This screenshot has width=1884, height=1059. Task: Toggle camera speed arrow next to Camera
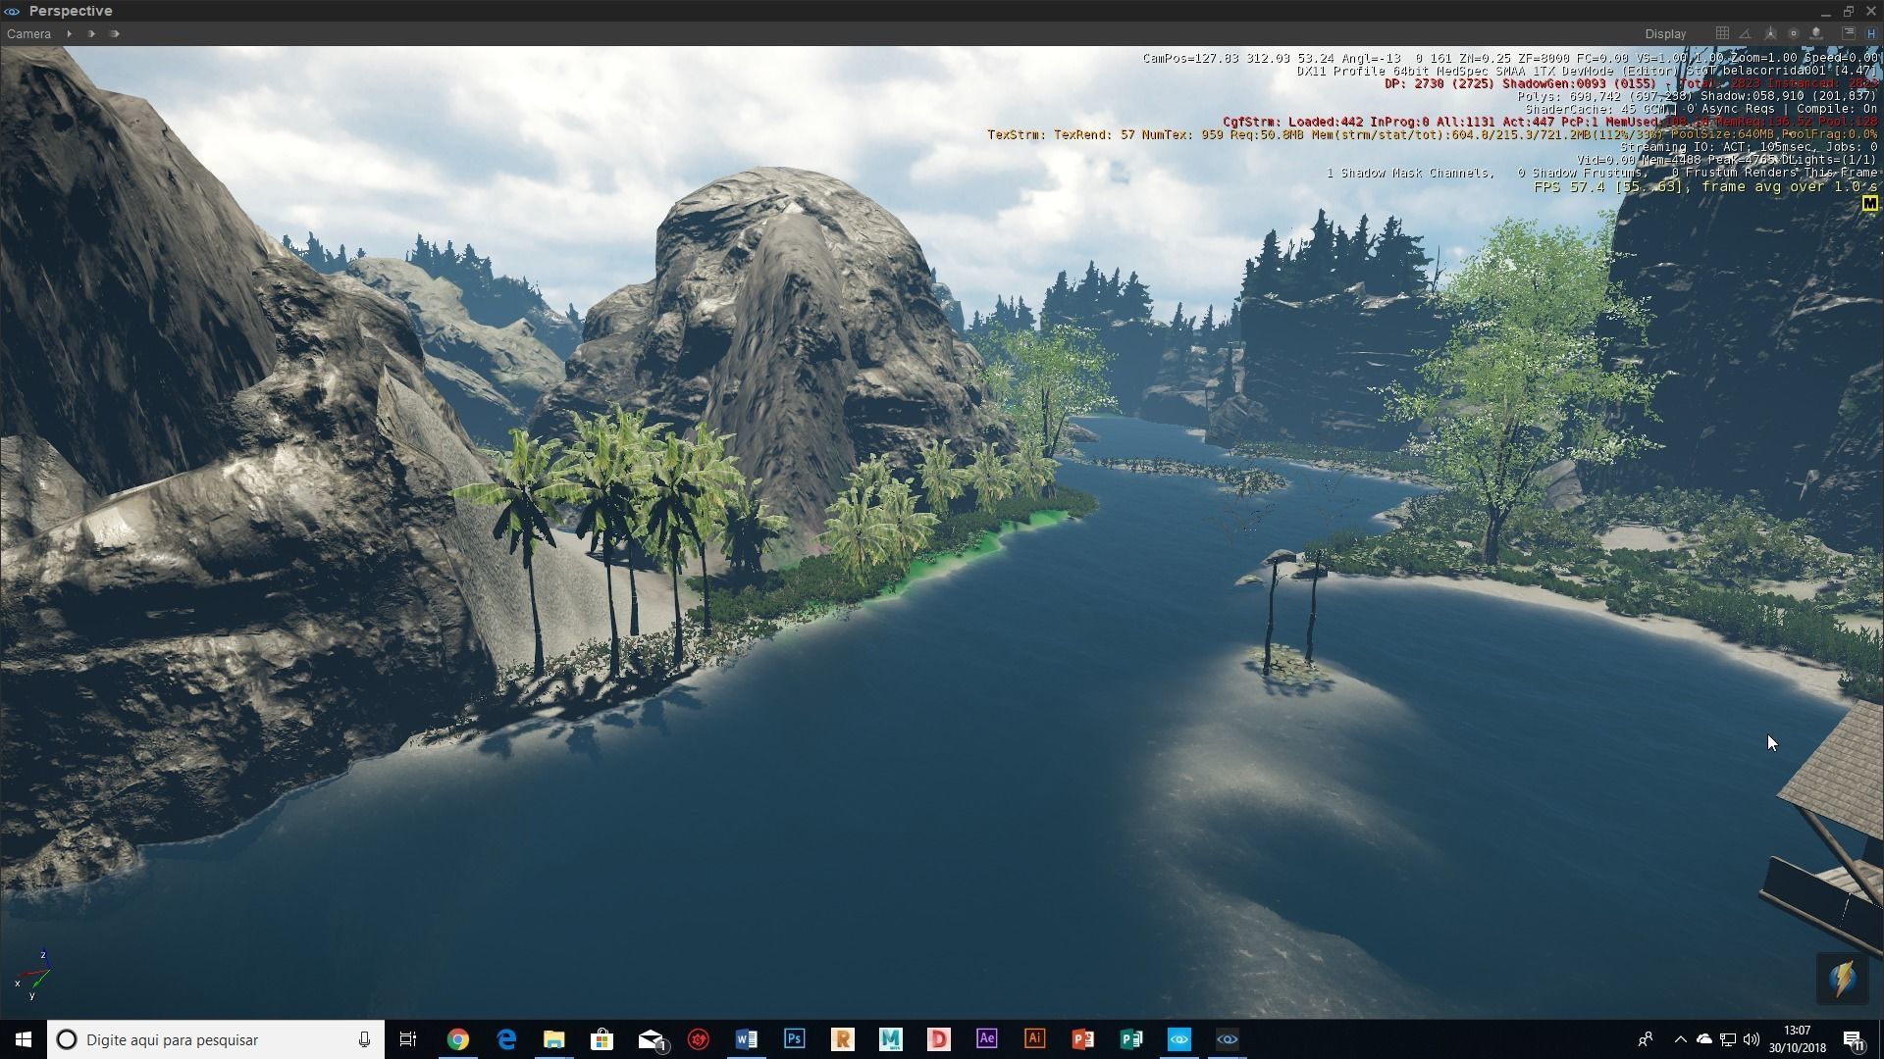click(69, 33)
